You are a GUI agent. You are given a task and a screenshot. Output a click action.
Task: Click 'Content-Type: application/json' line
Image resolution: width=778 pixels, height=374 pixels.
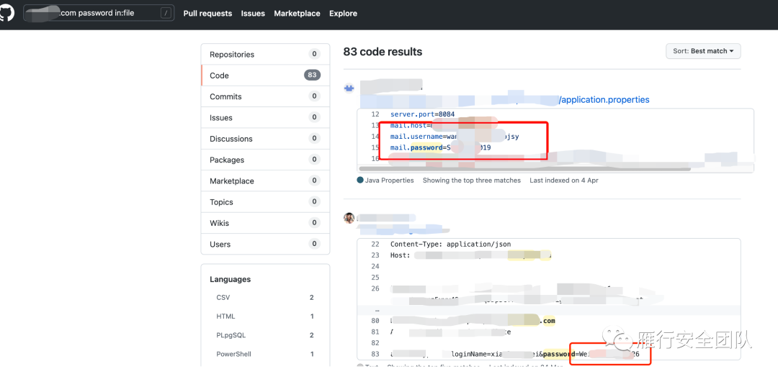tap(450, 245)
